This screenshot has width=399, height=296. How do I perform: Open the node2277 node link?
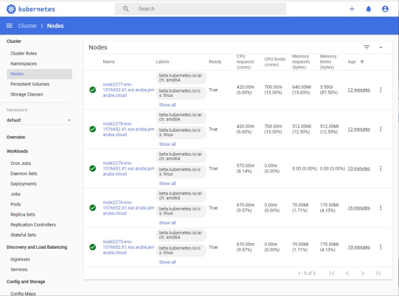point(128,90)
